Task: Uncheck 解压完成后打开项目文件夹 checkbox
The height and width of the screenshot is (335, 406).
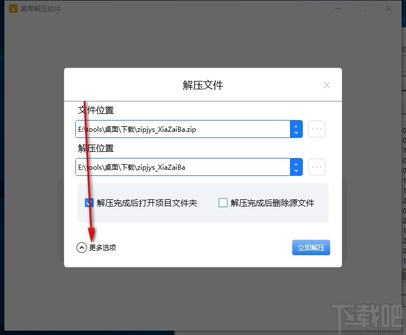Action: (89, 203)
